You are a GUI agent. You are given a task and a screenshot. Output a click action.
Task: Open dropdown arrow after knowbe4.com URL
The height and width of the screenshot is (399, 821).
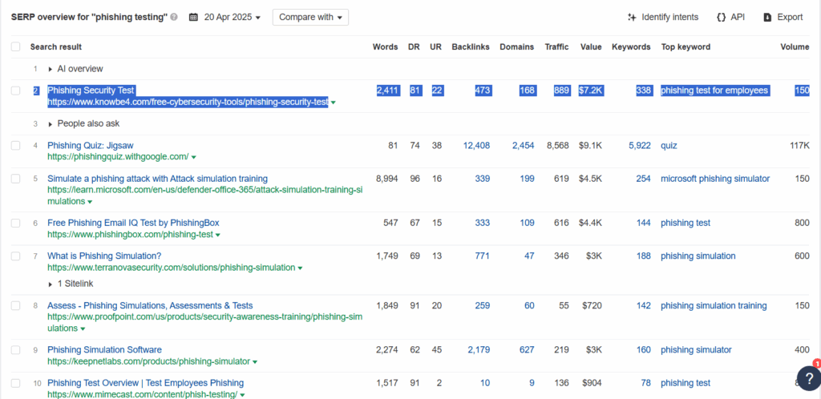334,103
